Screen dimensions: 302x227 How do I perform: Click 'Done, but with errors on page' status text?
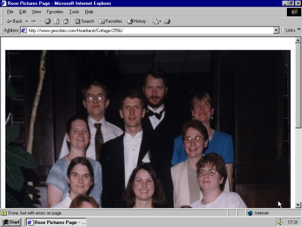[x=35, y=213]
